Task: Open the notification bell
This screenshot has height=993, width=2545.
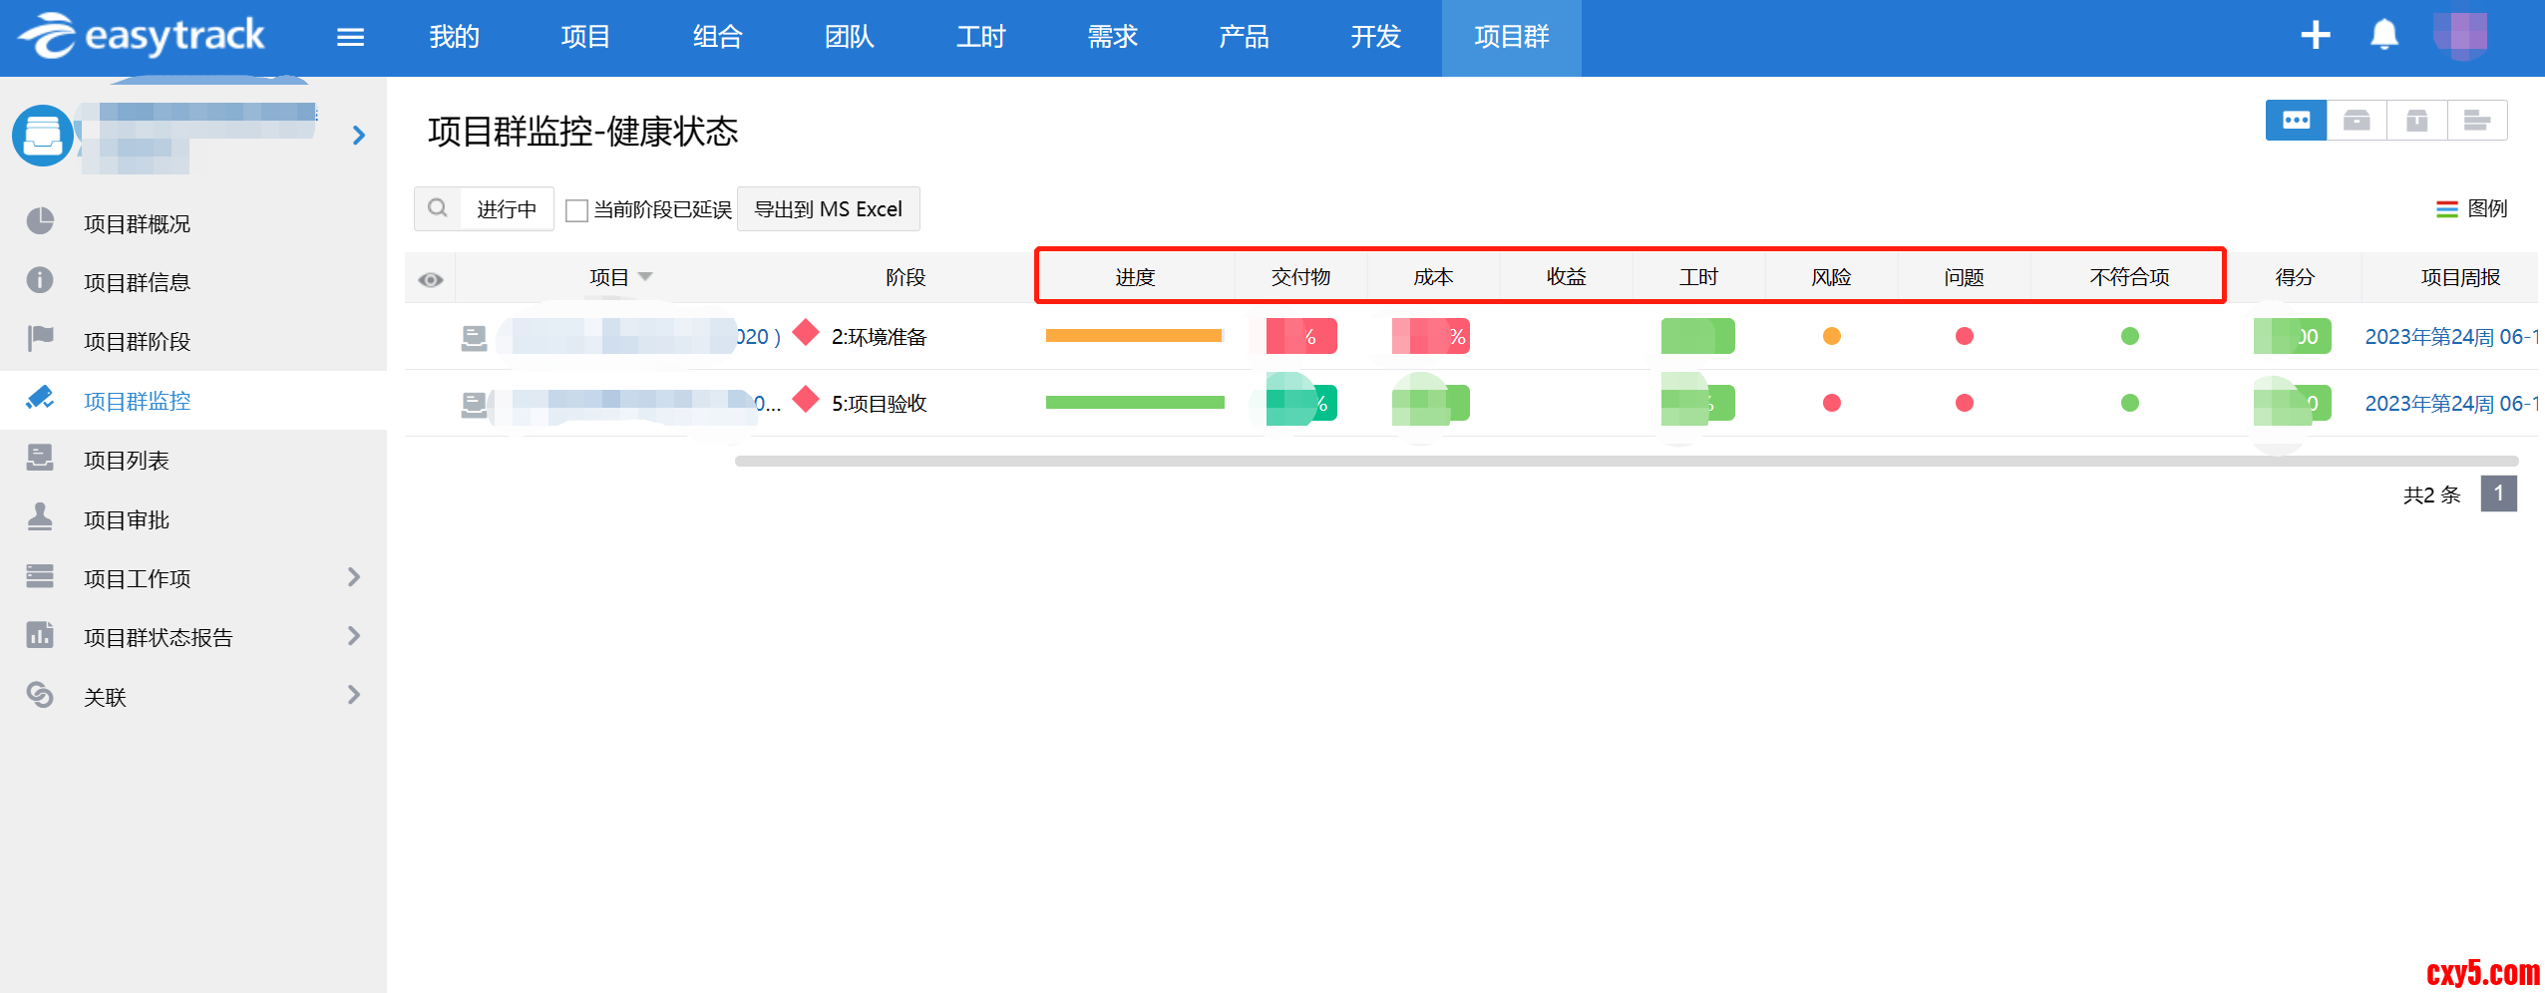Action: [2383, 36]
